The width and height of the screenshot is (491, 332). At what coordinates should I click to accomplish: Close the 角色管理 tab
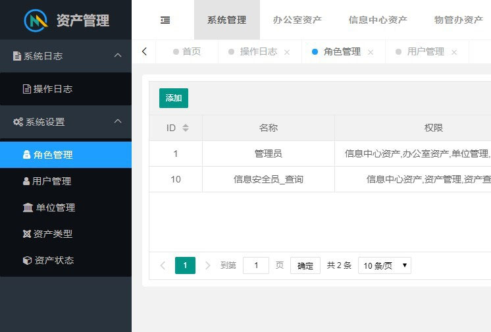click(371, 52)
